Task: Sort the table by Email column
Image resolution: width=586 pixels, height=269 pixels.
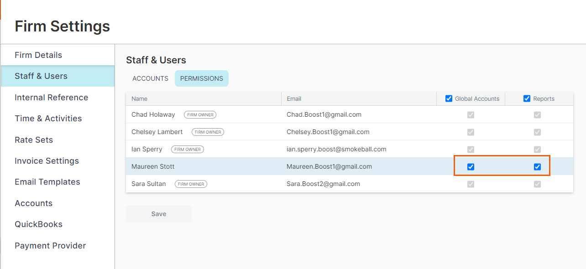Action: tap(294, 98)
